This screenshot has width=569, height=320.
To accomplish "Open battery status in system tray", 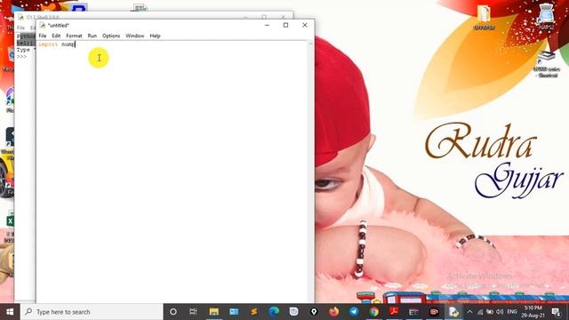I will 490,312.
